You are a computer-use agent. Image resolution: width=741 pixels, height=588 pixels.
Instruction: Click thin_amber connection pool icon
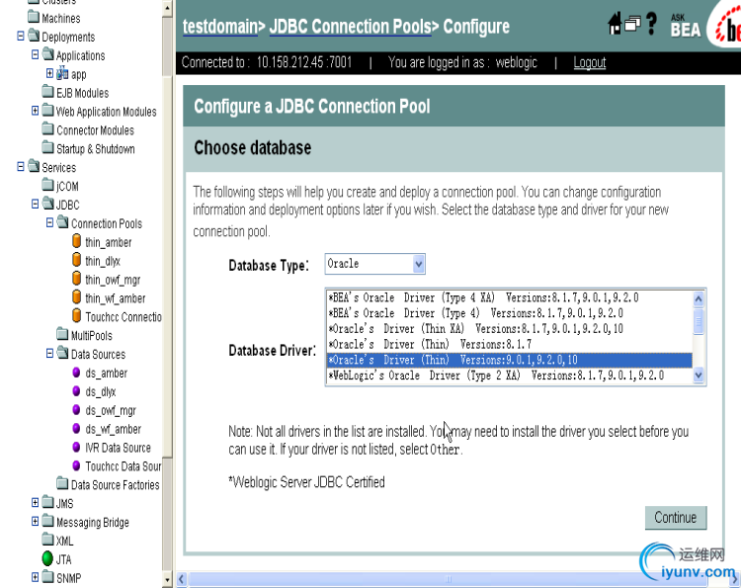pos(76,241)
